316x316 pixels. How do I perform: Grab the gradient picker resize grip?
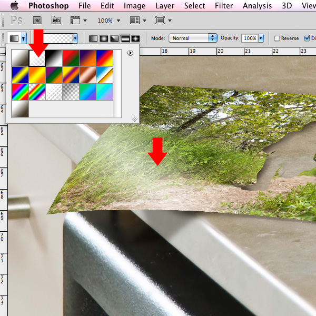[x=134, y=119]
